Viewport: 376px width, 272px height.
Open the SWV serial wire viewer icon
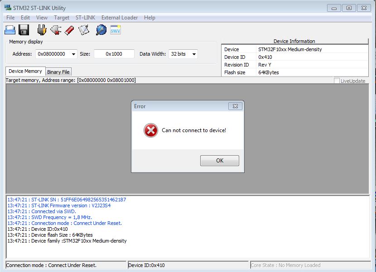click(116, 30)
